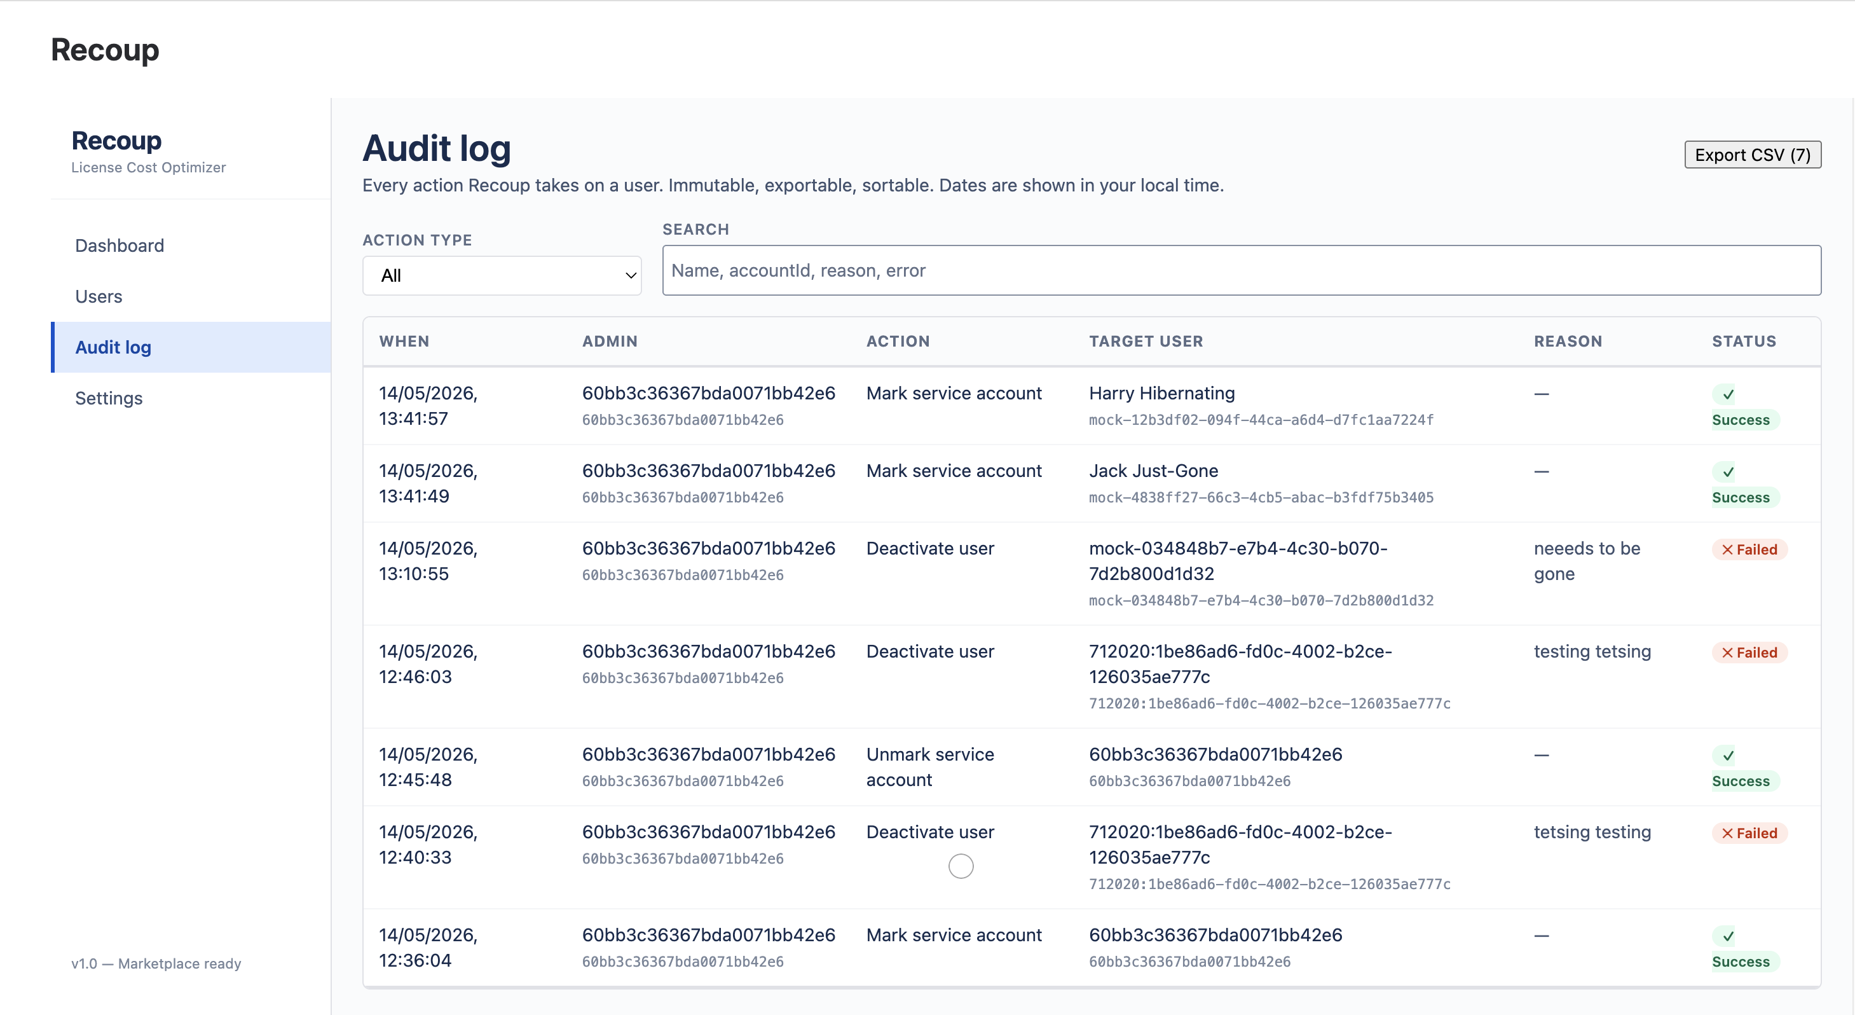
Task: Sort by the TARGET USER column header
Action: (1146, 342)
